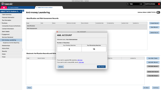Screen dimensions: 161x90
Task: Click the View Record button
Action: coord(154,27)
